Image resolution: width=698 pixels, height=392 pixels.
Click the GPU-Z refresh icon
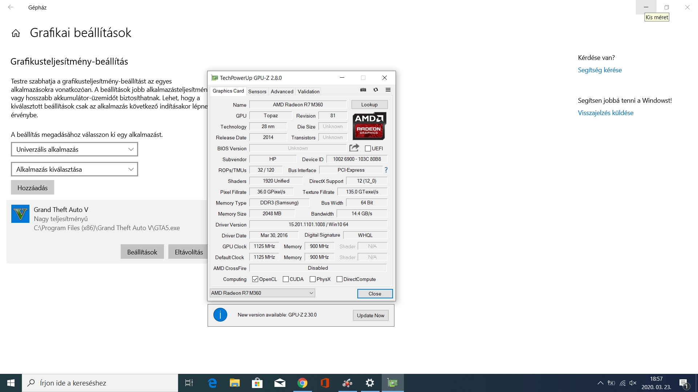click(376, 90)
